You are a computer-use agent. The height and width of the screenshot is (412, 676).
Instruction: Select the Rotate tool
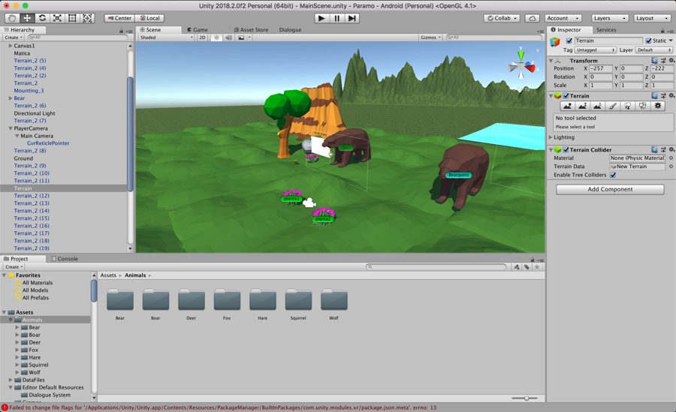pyautogui.click(x=42, y=18)
